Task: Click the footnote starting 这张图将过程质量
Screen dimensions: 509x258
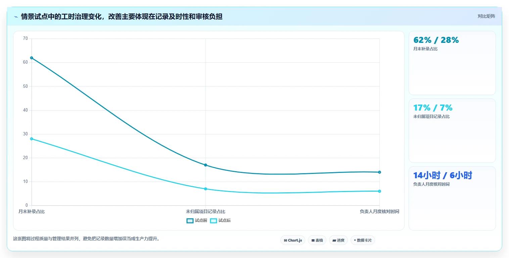Action: click(x=86, y=239)
